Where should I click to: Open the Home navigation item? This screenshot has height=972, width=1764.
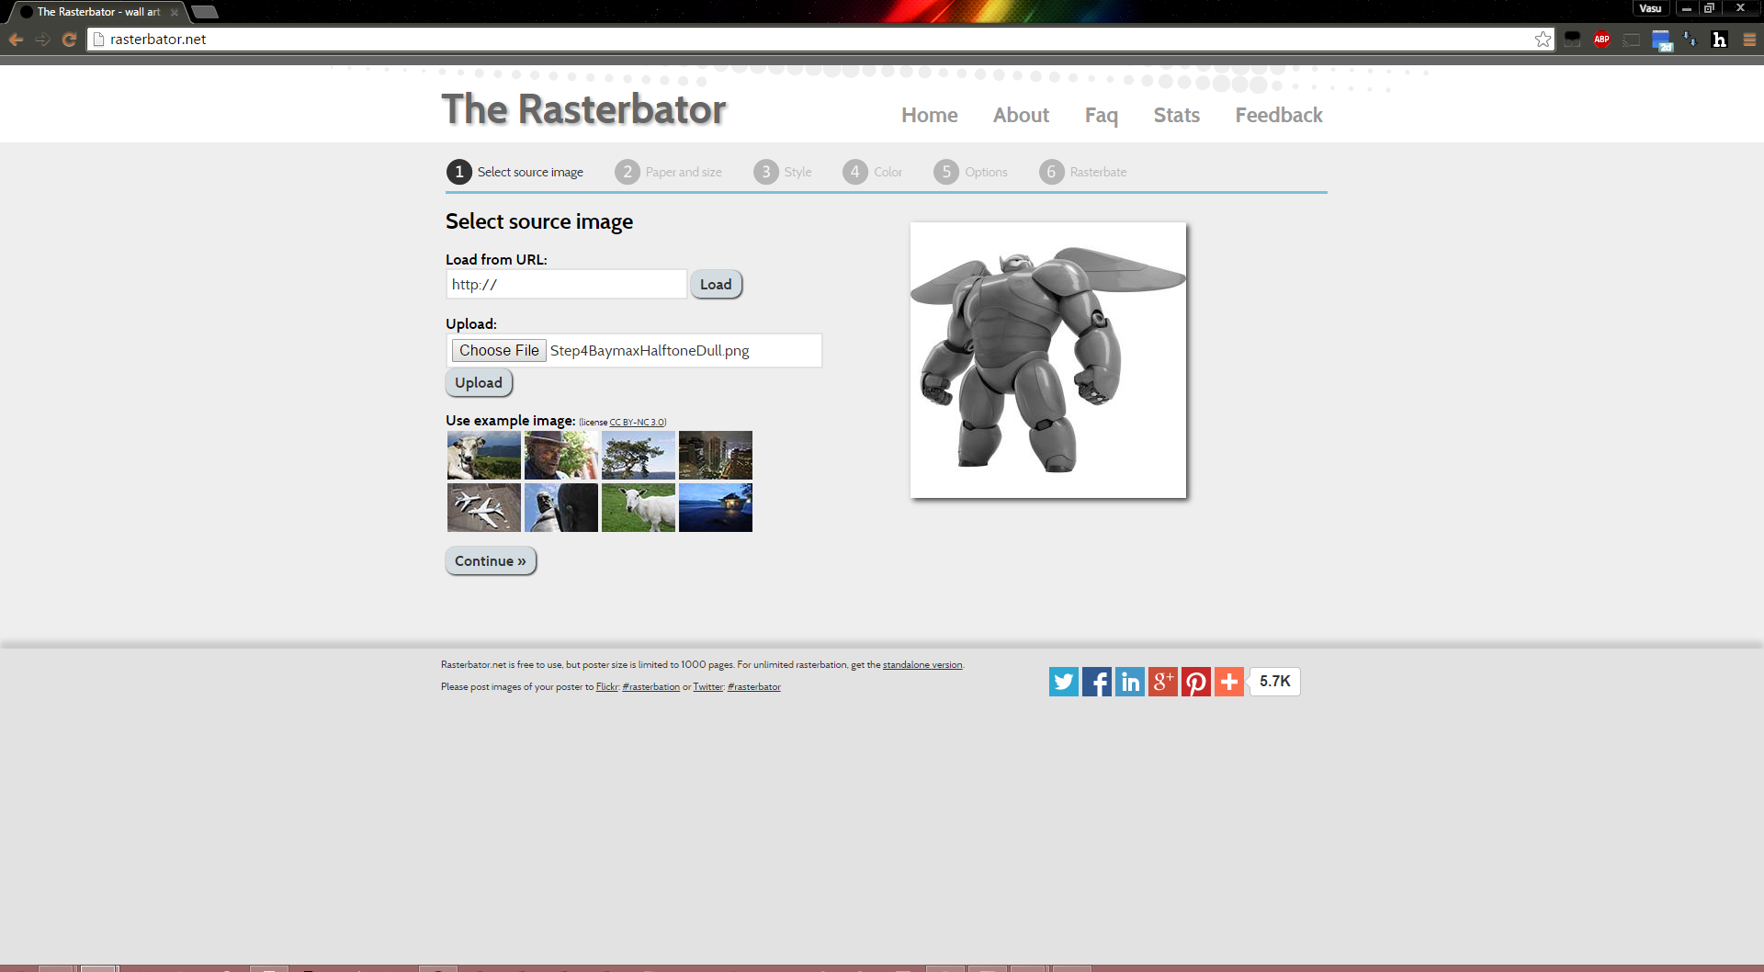tap(929, 115)
